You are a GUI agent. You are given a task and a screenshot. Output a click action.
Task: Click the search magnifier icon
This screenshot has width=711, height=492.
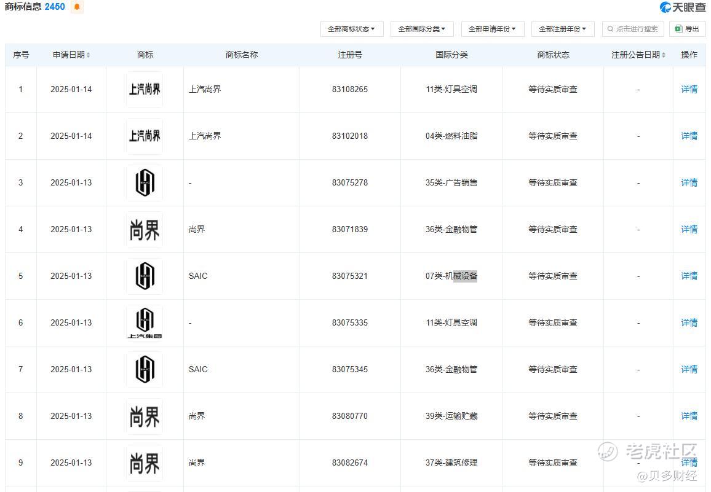click(610, 29)
